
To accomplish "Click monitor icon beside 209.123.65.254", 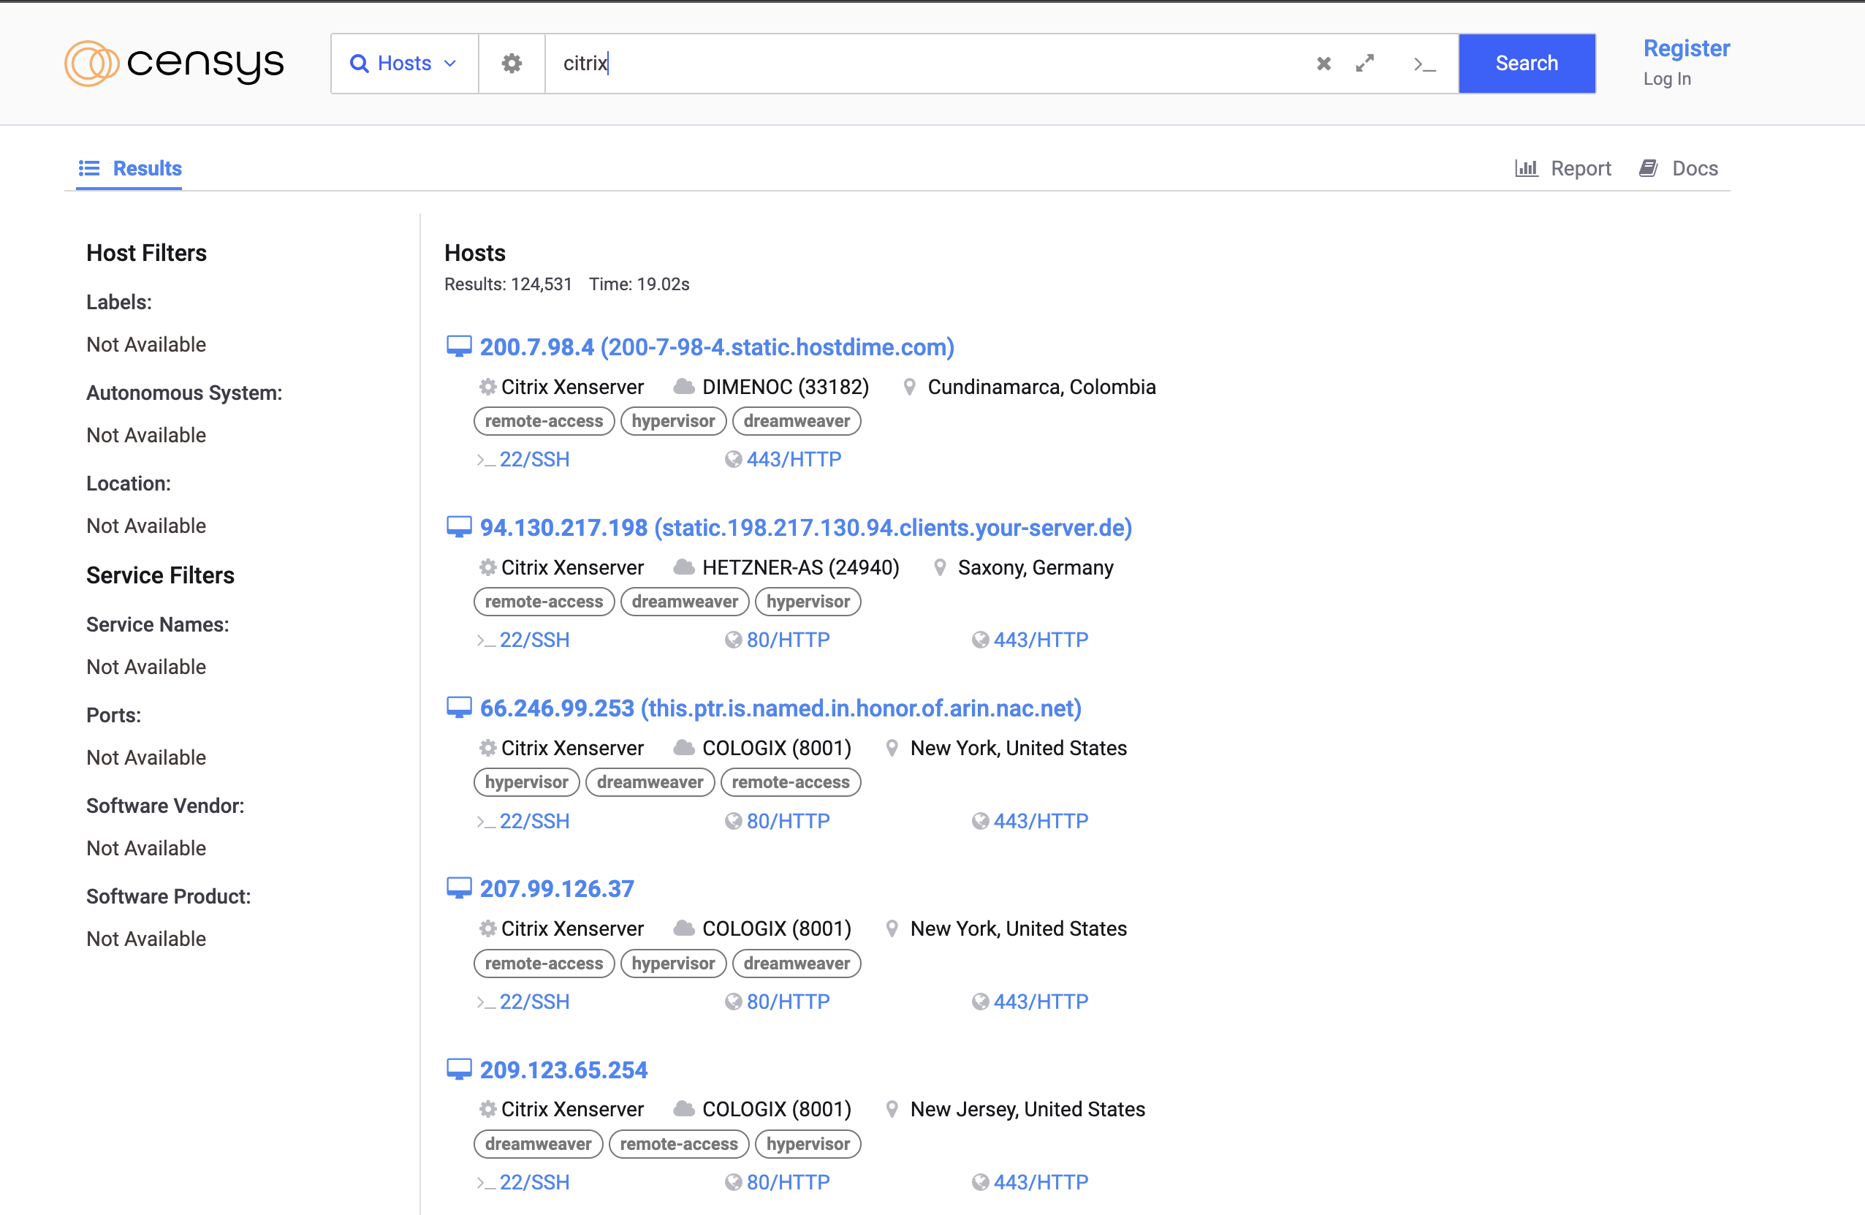I will tap(459, 1070).
